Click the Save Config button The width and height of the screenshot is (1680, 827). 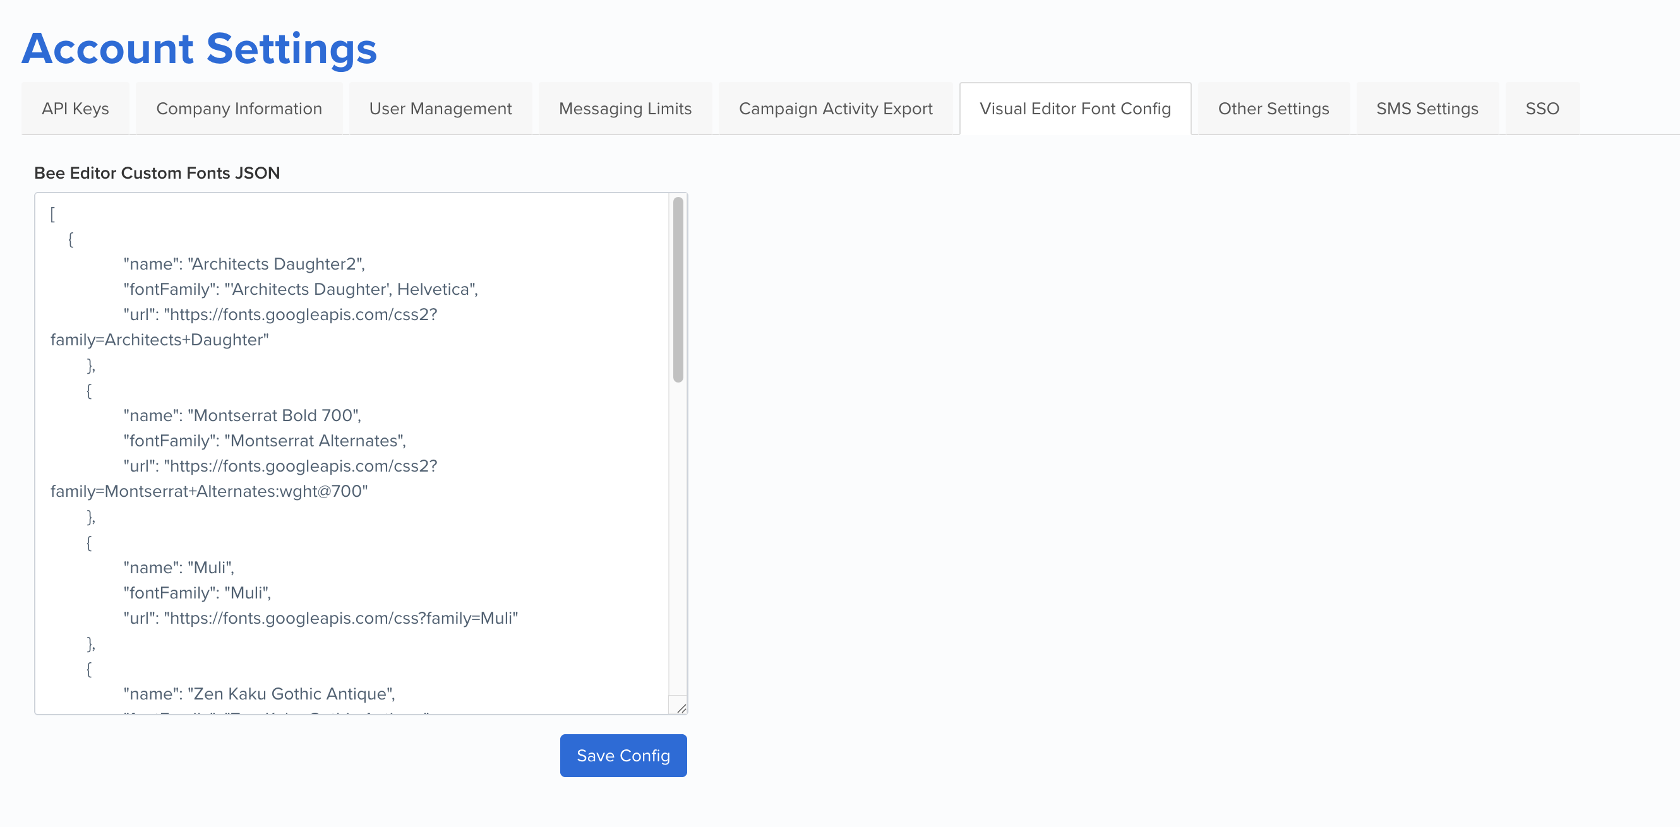623,755
